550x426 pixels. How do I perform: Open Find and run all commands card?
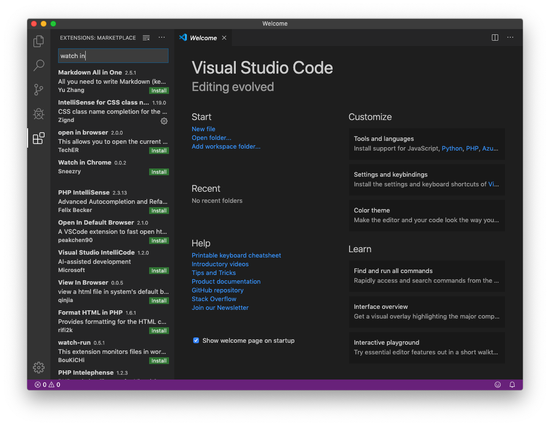tap(427, 276)
